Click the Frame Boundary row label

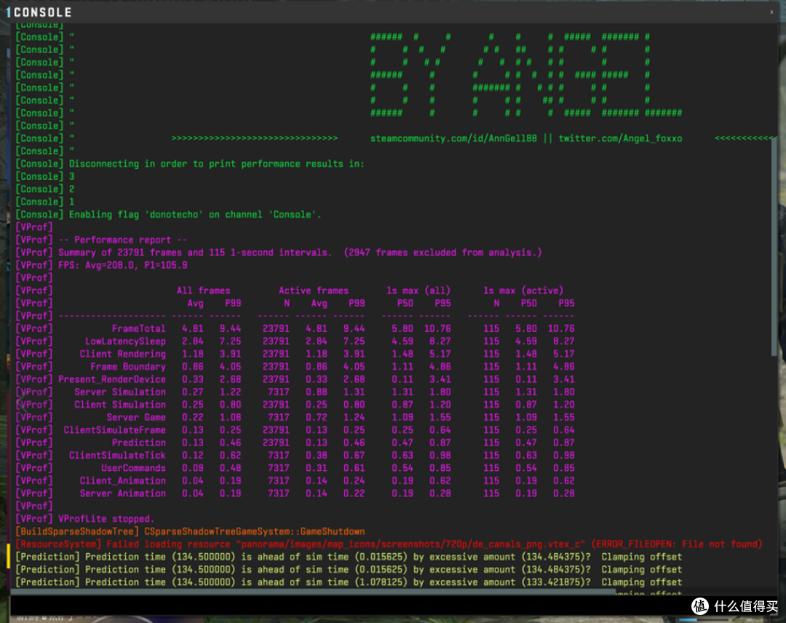[x=128, y=367]
